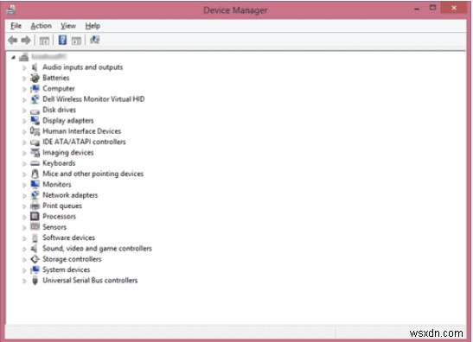The image size is (473, 342).
Task: Click the Device Manager title bar icon
Action: [x=11, y=10]
